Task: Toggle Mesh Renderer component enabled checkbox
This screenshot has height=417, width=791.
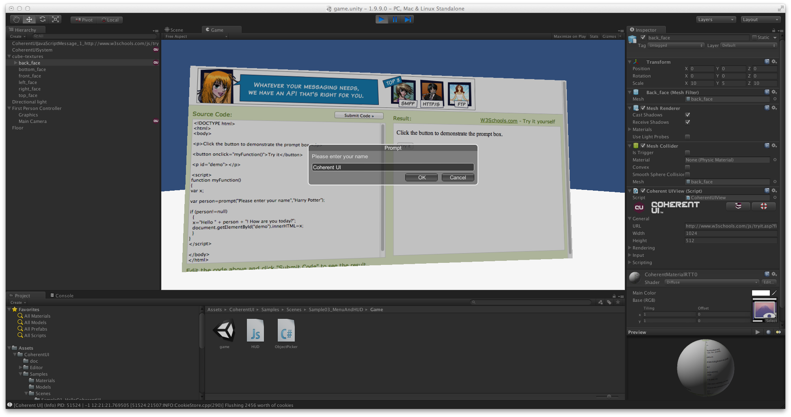Action: pos(643,108)
